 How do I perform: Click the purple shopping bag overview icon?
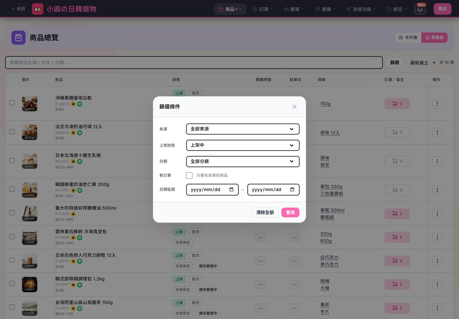(18, 38)
